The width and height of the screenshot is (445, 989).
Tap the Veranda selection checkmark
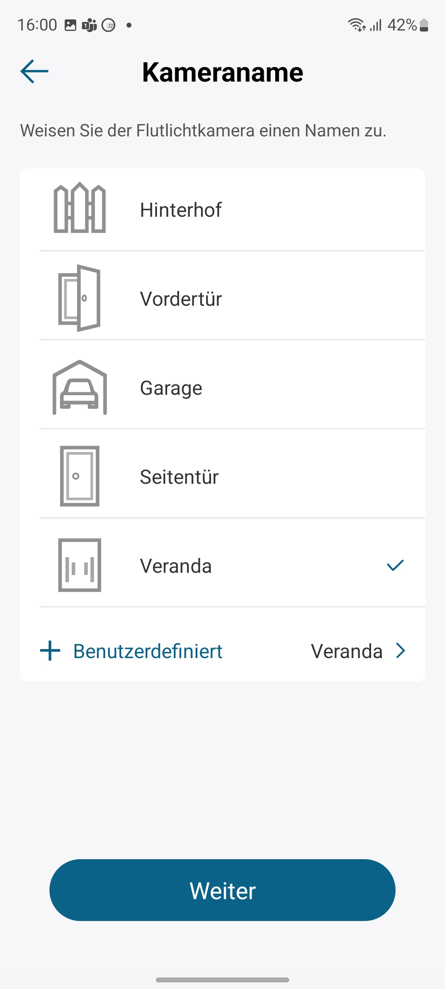click(395, 565)
